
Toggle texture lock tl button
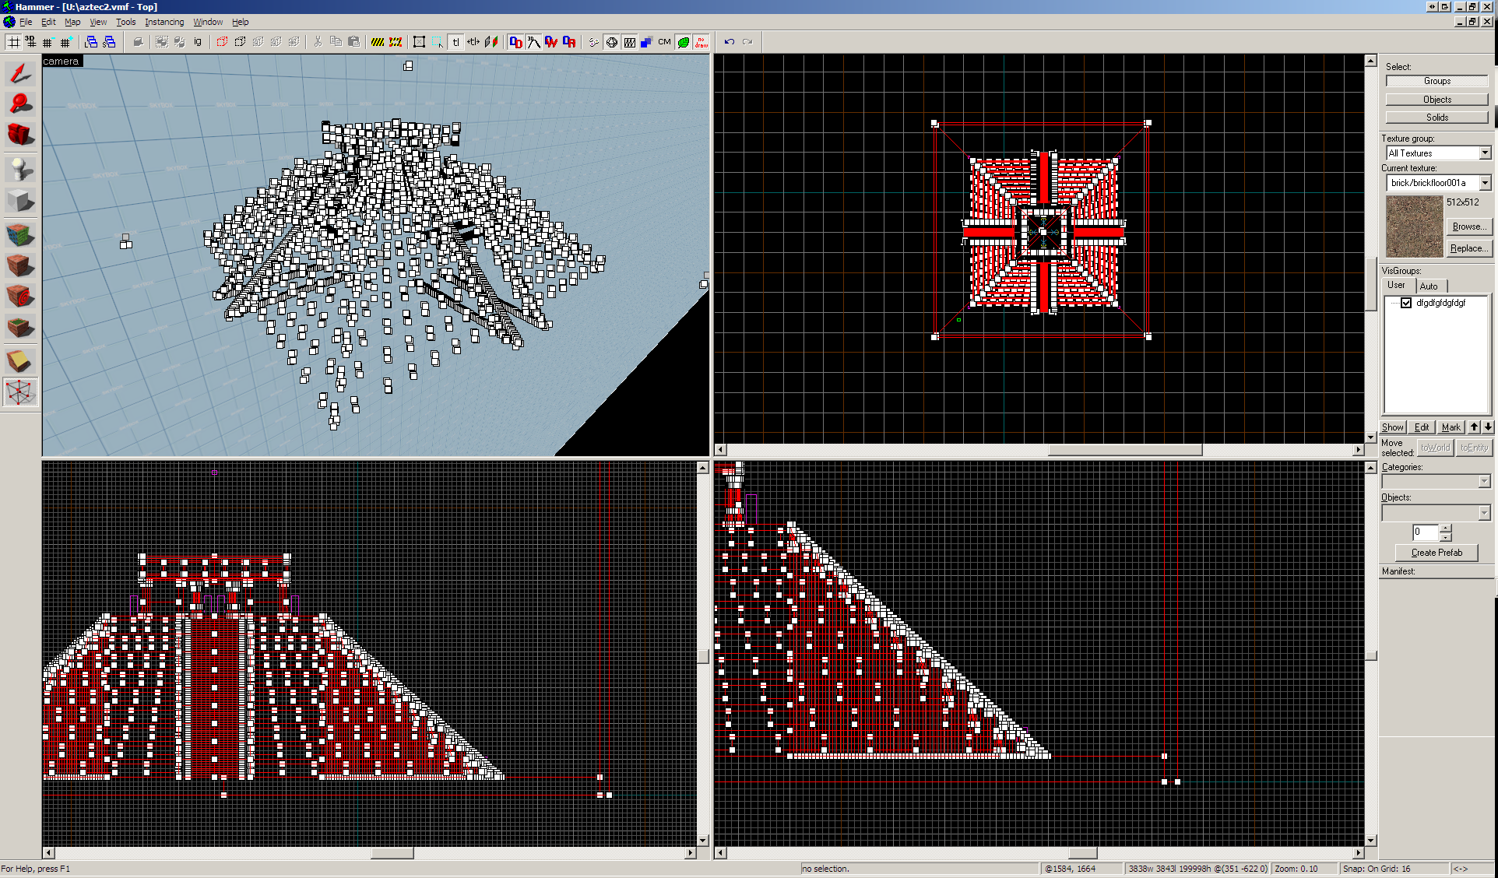pos(456,42)
